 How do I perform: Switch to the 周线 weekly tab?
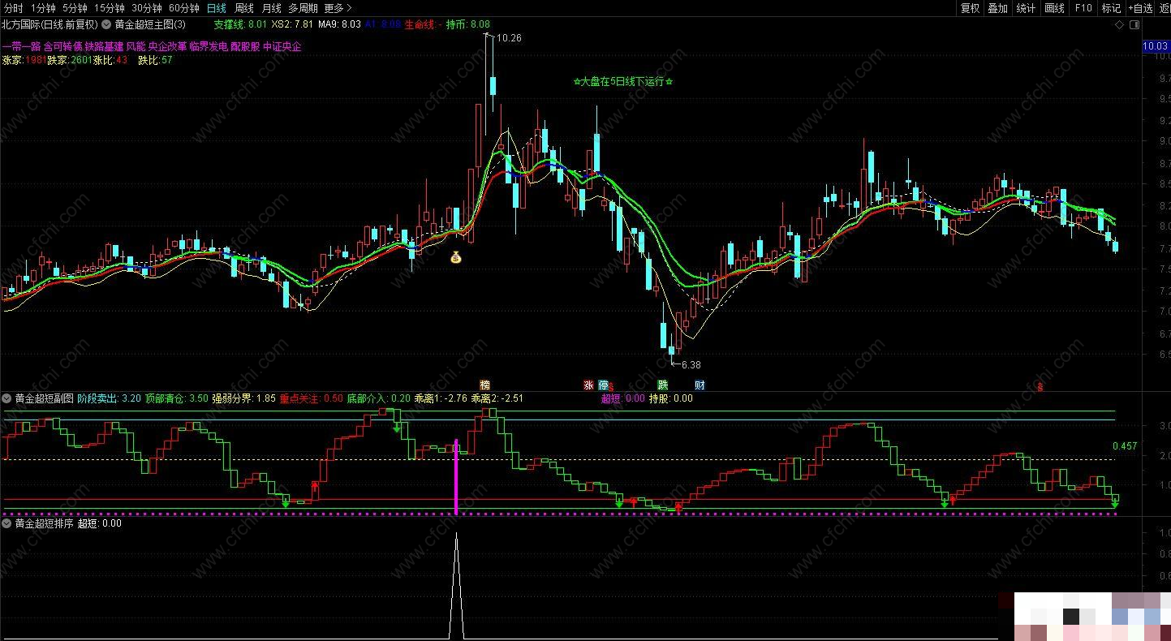click(244, 8)
